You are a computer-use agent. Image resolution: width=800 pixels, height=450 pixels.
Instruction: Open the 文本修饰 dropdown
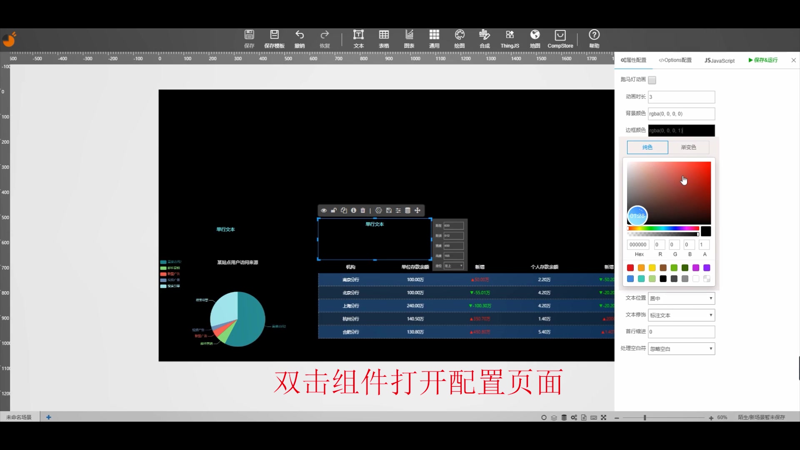[x=681, y=315]
